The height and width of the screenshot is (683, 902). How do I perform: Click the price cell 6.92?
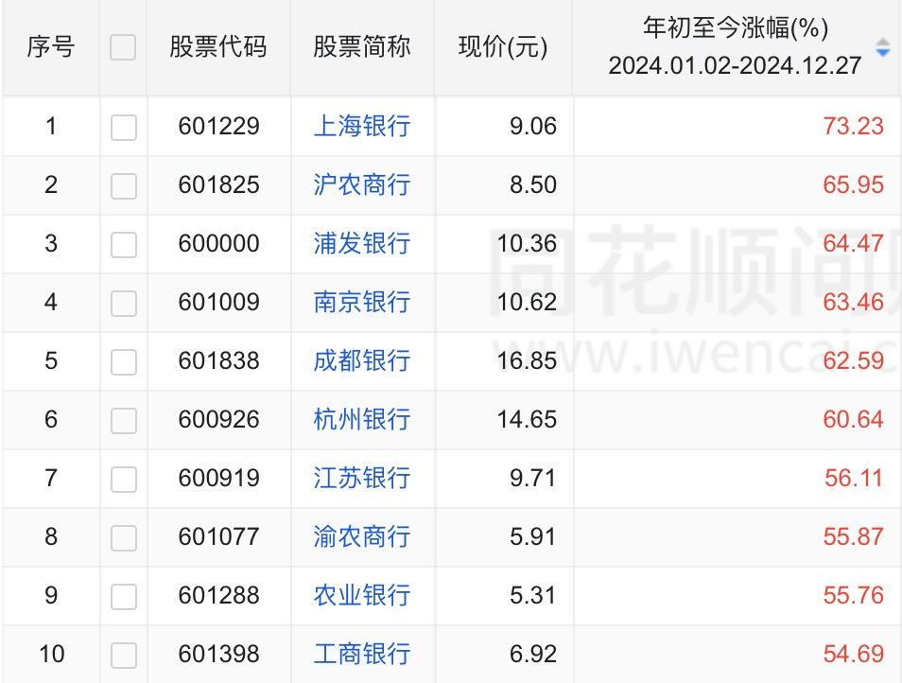pyautogui.click(x=533, y=655)
